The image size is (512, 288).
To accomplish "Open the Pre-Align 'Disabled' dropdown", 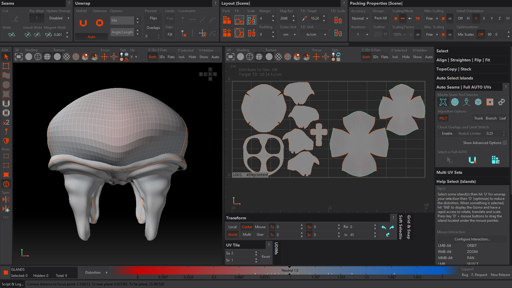I will tap(59, 18).
